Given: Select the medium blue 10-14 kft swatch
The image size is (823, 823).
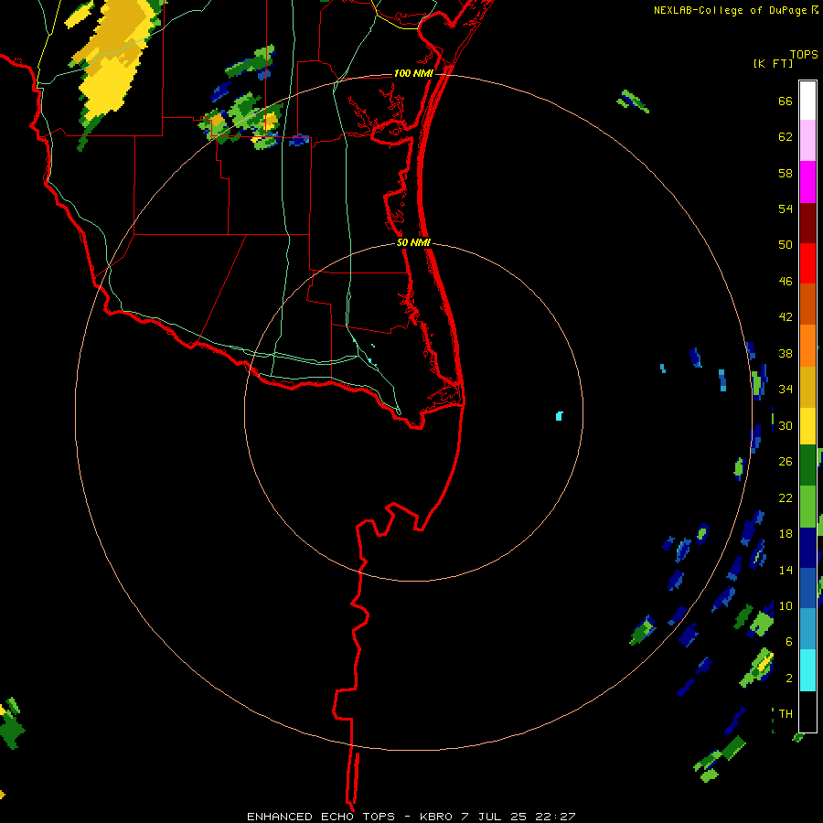Looking at the screenshot, I should coord(807,588).
